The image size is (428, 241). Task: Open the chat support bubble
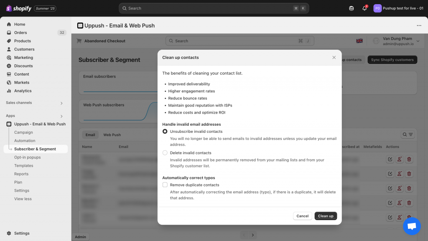click(x=412, y=226)
